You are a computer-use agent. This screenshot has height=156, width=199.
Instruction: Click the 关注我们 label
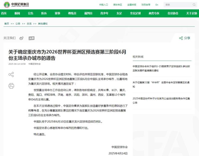(10, 38)
